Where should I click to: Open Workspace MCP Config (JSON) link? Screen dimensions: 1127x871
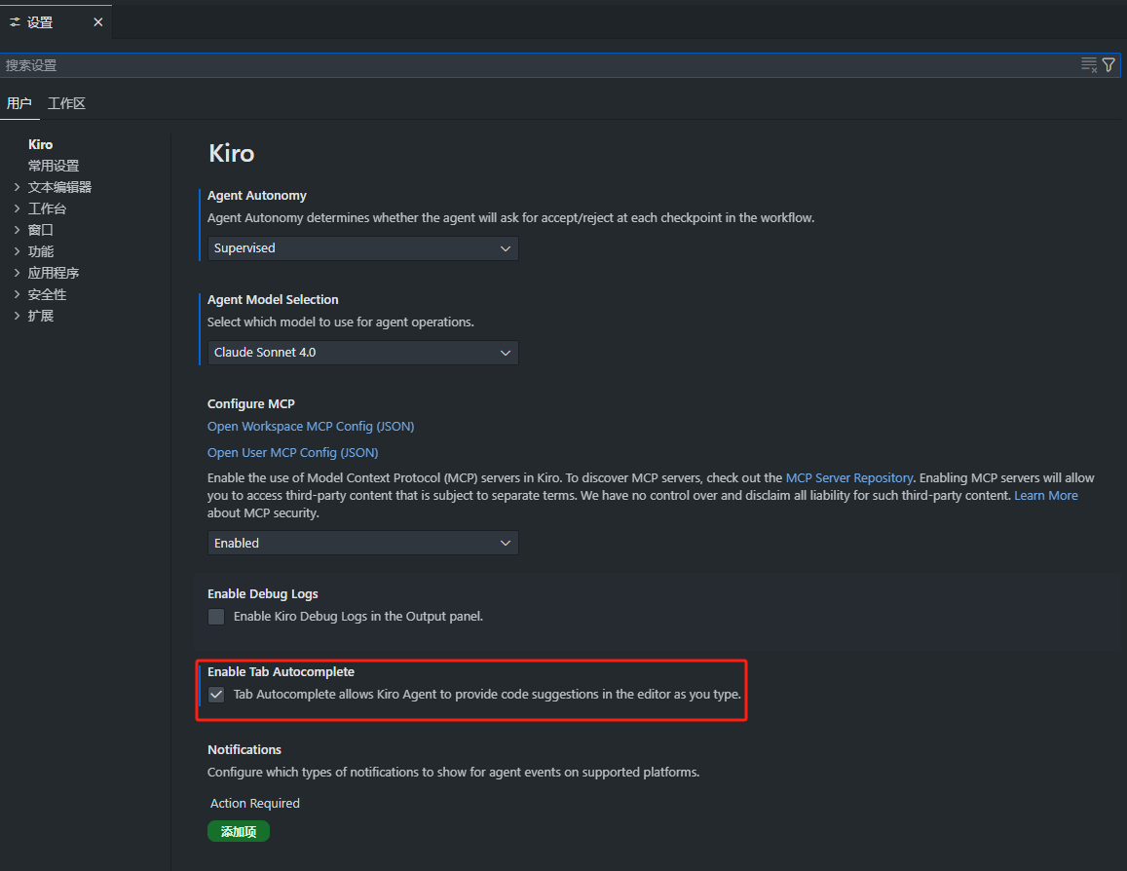coord(311,426)
